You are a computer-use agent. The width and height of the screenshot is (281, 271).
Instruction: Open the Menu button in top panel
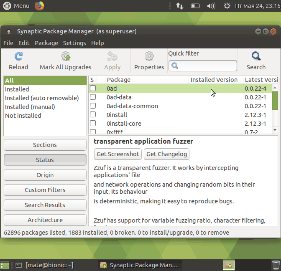16,6
